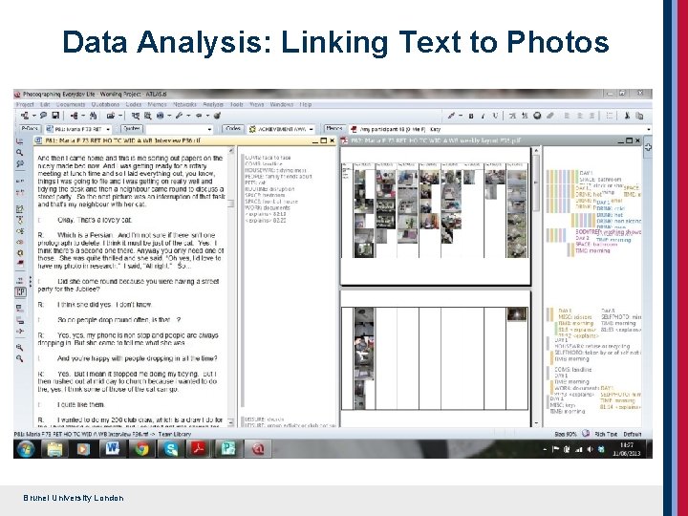This screenshot has height=516, width=688.
Task: Expand the memos dropdown arrow at far right
Action: (x=648, y=129)
